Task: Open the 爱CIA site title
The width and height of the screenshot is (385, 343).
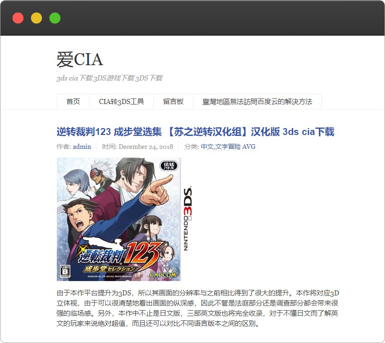Action: tap(80, 60)
